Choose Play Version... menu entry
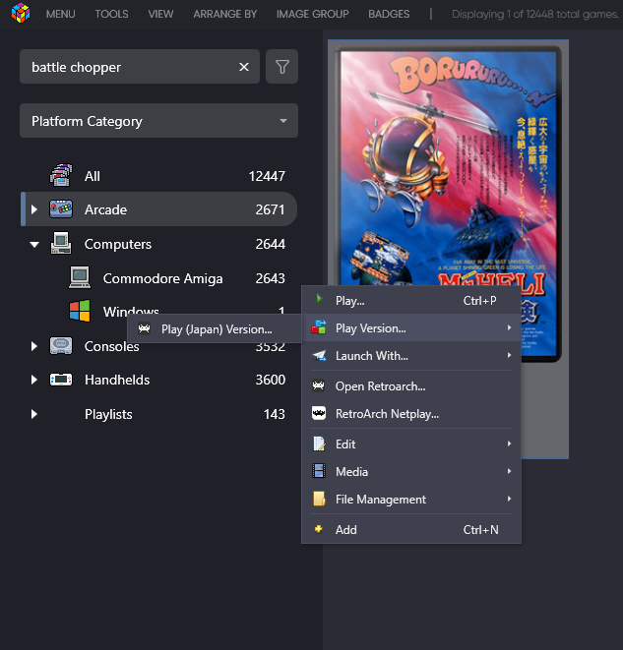Viewport: 623px width, 650px height. pyautogui.click(x=411, y=327)
